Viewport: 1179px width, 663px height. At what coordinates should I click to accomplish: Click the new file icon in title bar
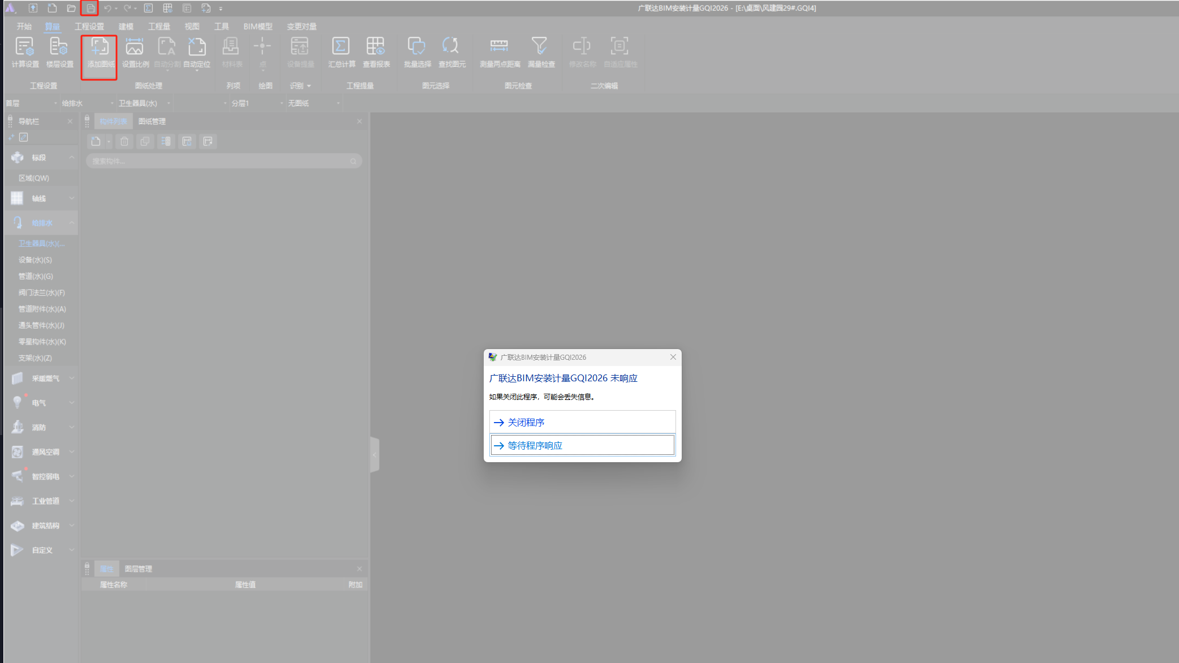coord(52,8)
